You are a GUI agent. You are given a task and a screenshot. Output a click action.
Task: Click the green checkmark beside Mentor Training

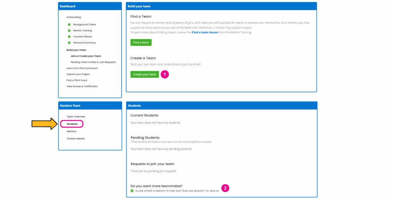click(69, 31)
